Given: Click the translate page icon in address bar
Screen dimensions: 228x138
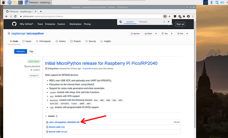Looking at the screenshot, I should click(165, 16).
